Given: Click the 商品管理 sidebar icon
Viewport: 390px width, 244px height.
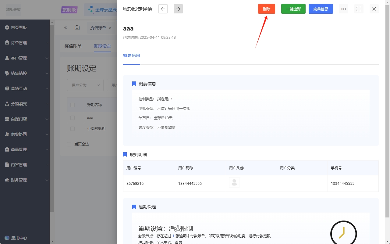Looking at the screenshot, I should coord(7,149).
